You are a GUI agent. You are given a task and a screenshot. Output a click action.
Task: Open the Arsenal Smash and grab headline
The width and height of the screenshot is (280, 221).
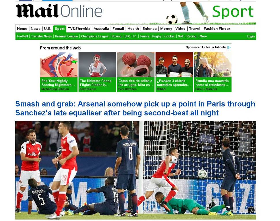click(135, 108)
